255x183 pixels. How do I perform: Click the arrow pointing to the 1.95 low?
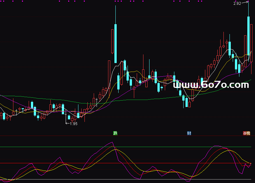(67, 123)
